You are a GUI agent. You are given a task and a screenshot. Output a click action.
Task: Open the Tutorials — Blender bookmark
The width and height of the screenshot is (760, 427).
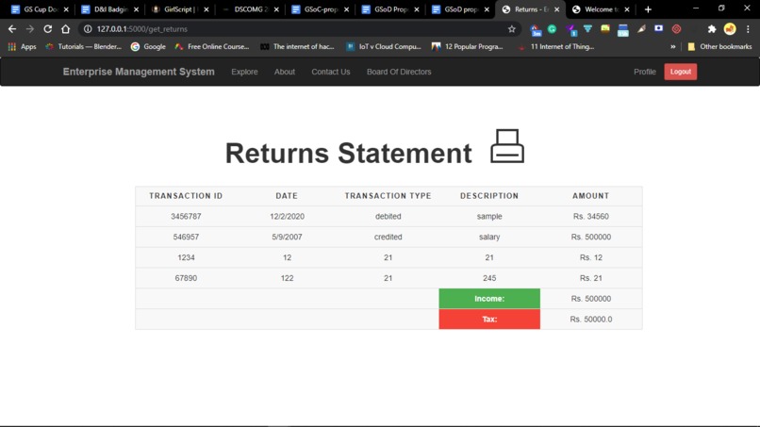pos(83,46)
